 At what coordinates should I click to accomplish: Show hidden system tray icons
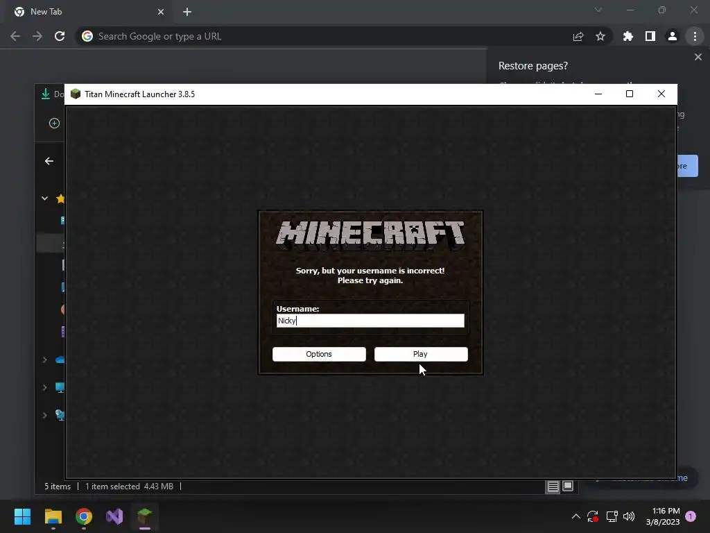click(x=576, y=516)
